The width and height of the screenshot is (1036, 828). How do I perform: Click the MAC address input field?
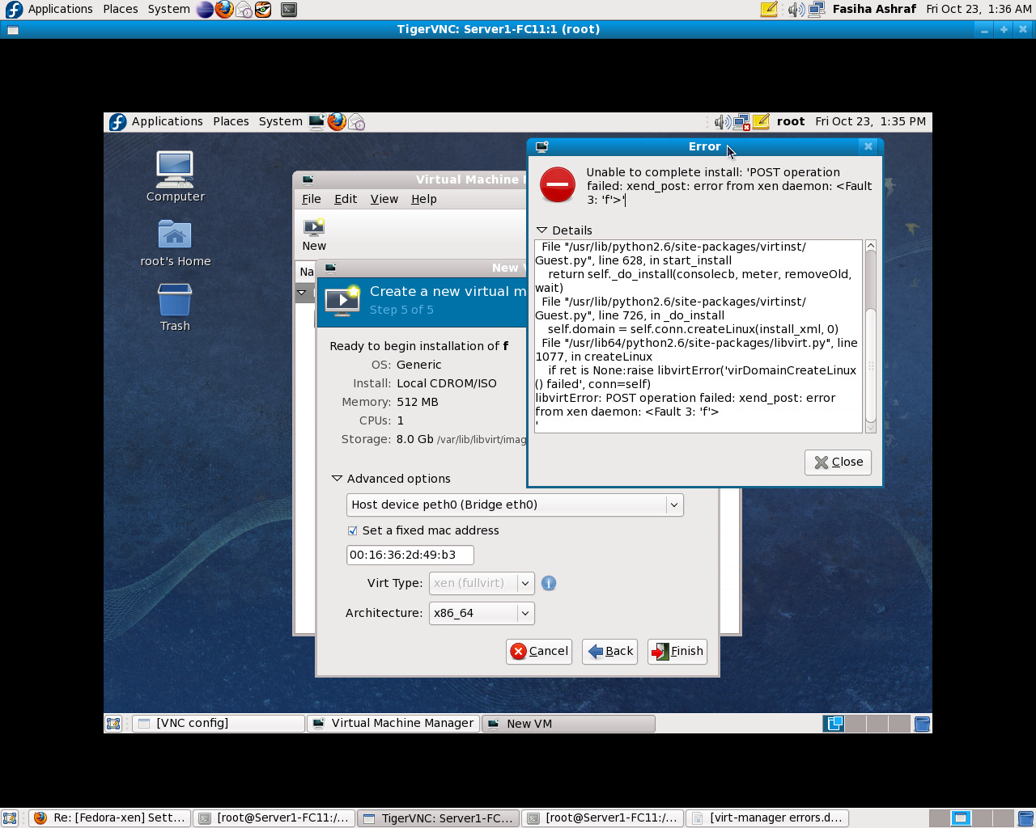[x=410, y=555]
